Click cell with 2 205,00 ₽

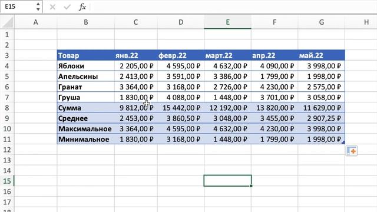[136, 66]
